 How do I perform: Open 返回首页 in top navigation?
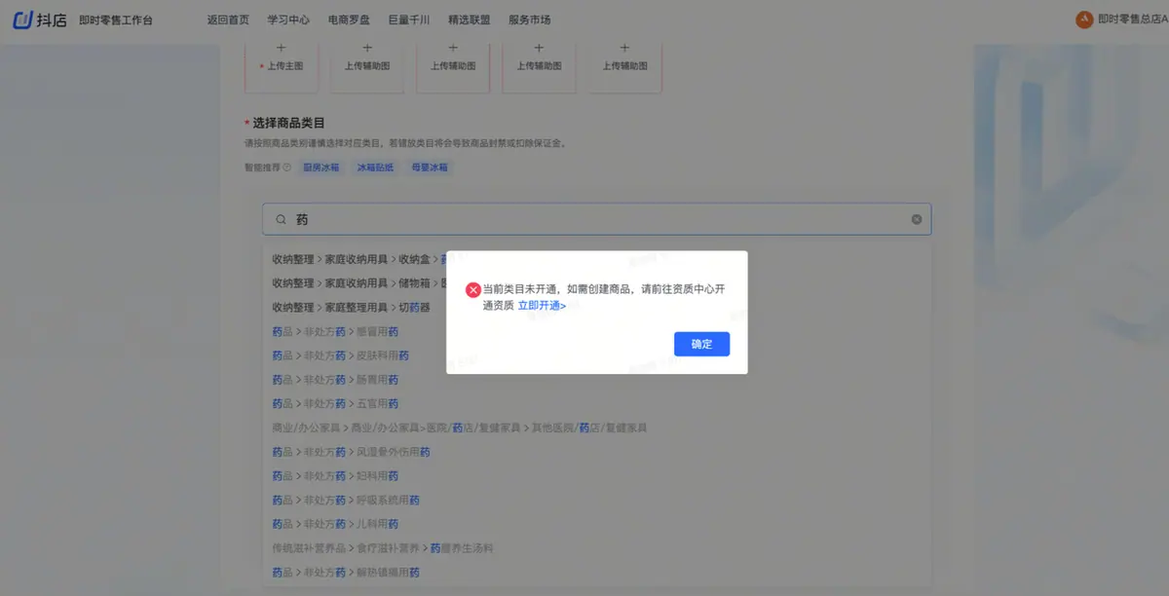[x=228, y=19]
